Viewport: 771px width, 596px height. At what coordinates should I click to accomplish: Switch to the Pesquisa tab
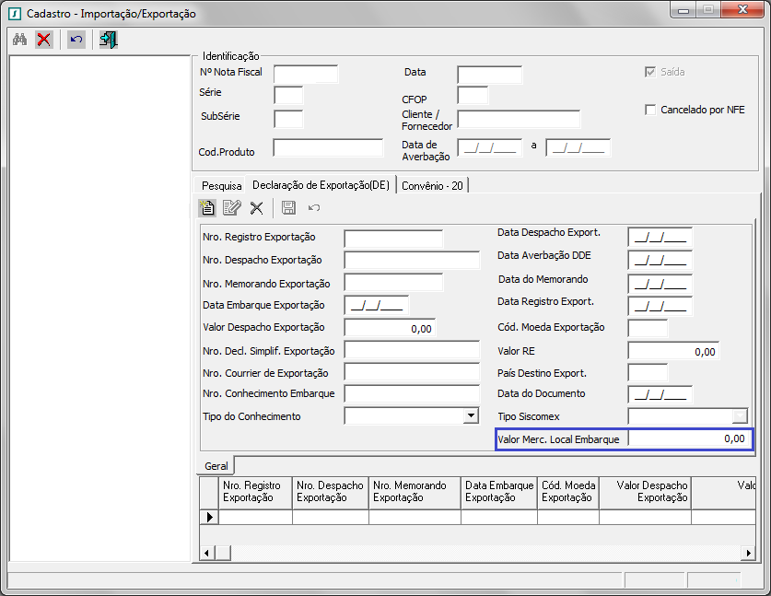pyautogui.click(x=221, y=185)
